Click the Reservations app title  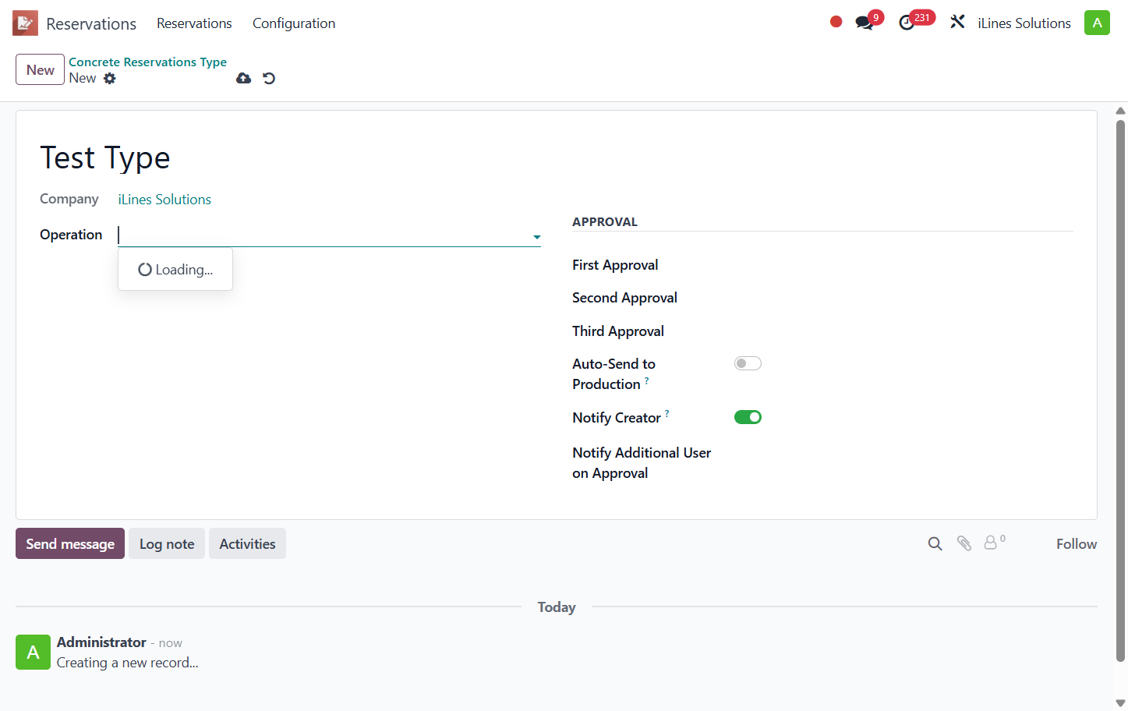(91, 24)
